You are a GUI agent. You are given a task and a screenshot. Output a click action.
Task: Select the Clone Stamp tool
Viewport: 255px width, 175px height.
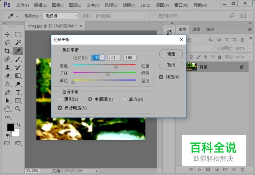point(7,67)
